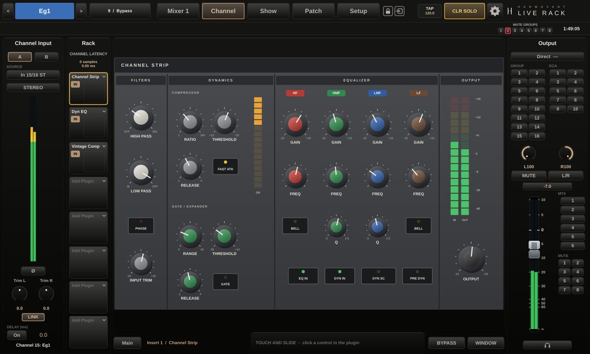Toggle the PRE DYN switch
The width and height of the screenshot is (590, 354).
click(x=418, y=276)
